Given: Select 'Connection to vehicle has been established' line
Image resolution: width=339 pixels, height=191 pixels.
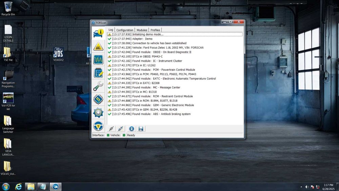Looking at the screenshot, I should click(175, 43).
